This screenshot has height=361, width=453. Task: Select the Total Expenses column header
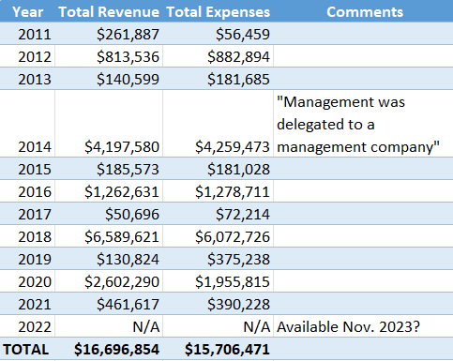click(218, 11)
